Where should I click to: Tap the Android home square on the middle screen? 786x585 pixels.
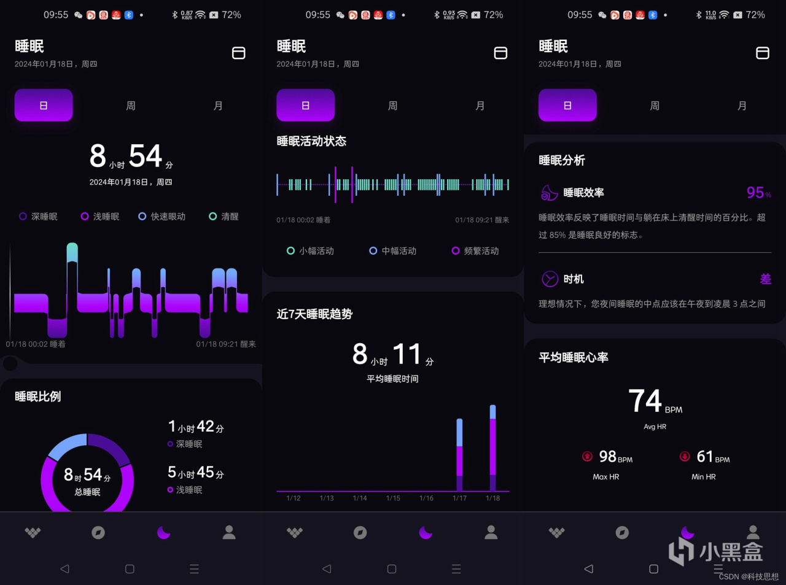click(x=392, y=569)
